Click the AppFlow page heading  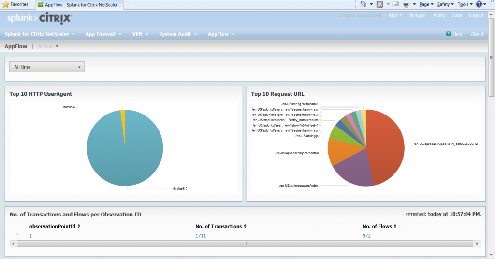coord(16,46)
